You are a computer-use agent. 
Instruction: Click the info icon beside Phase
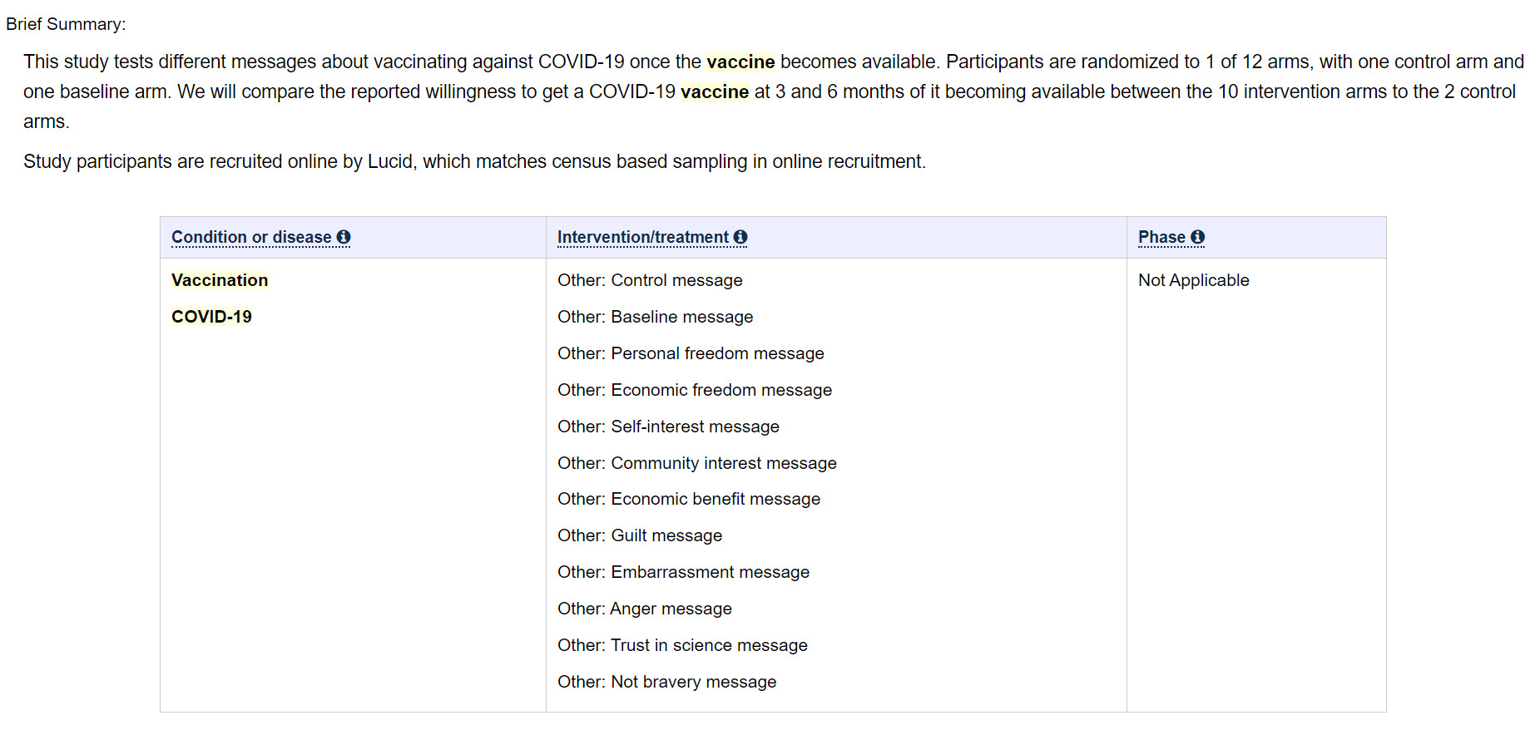pyautogui.click(x=1198, y=237)
